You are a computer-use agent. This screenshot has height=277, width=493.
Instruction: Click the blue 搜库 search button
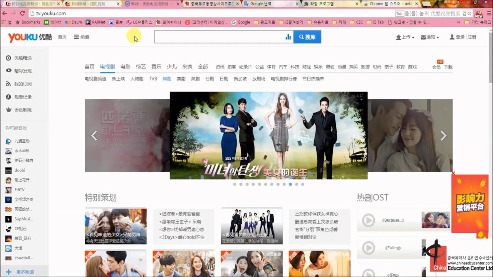coord(307,37)
